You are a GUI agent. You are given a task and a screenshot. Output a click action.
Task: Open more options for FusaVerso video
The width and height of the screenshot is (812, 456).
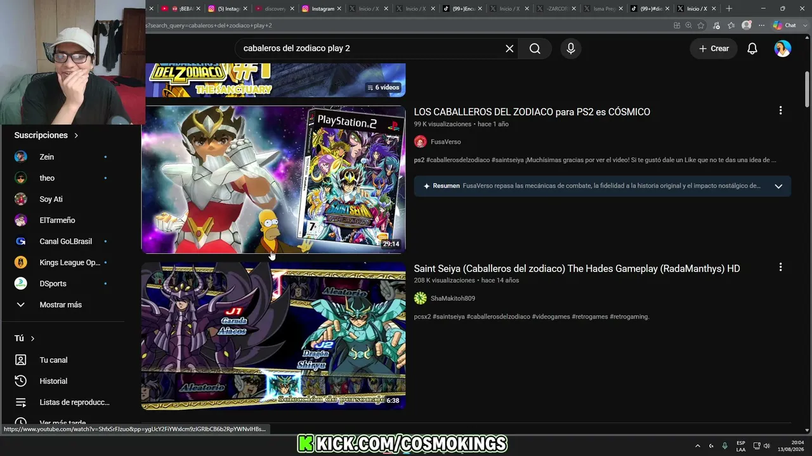(x=780, y=111)
